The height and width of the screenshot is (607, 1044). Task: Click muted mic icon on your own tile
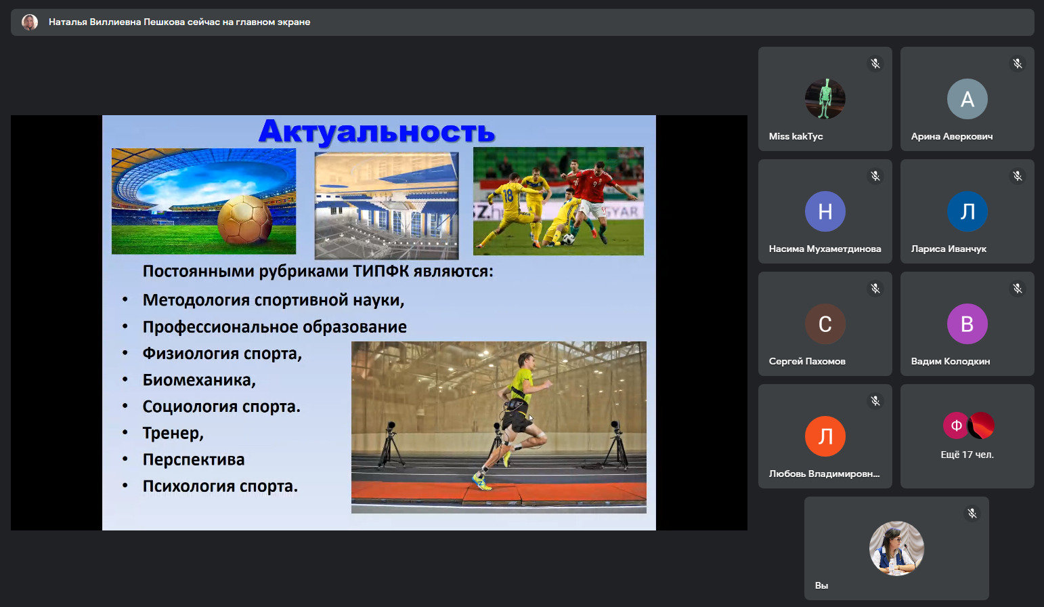tap(972, 514)
